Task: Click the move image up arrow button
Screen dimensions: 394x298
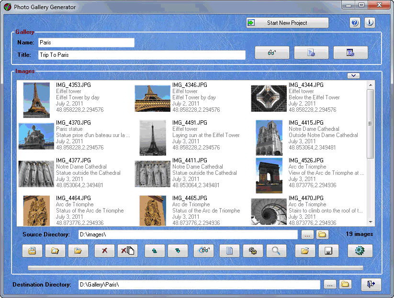Action: coord(155,251)
